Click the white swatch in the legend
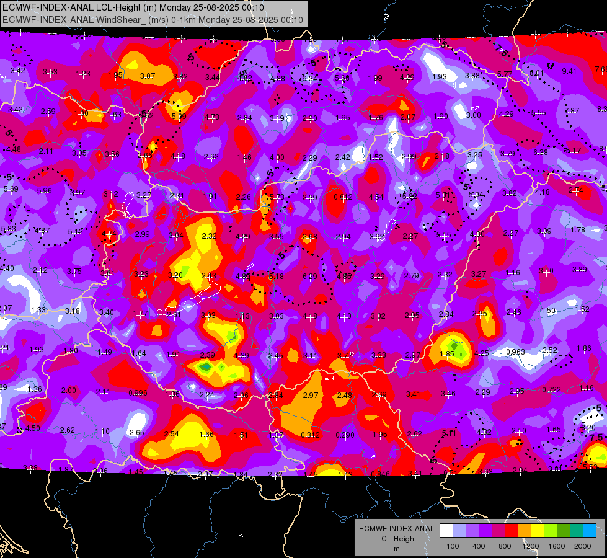 [446, 531]
